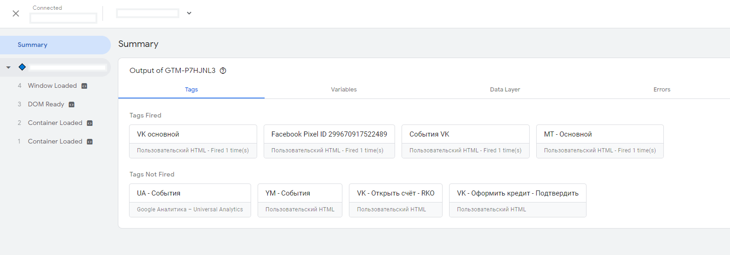Click the help icon beside GTM-P7HJNL3

(x=223, y=71)
